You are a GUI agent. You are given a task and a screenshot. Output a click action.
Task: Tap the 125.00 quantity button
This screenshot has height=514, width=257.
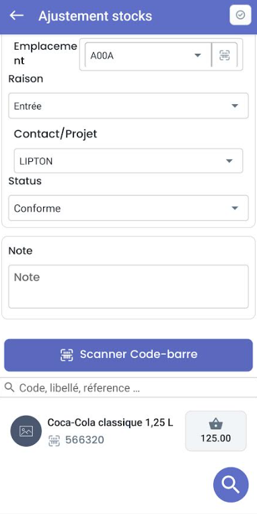click(x=216, y=431)
